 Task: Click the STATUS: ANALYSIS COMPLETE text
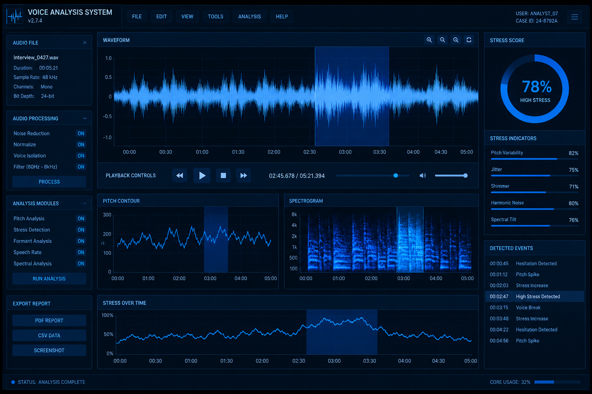click(51, 382)
